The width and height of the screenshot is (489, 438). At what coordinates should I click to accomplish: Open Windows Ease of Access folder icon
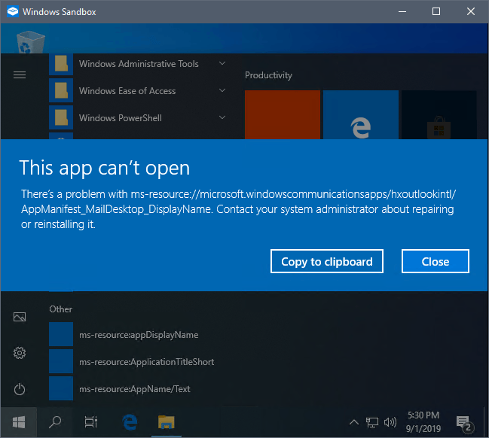(61, 90)
